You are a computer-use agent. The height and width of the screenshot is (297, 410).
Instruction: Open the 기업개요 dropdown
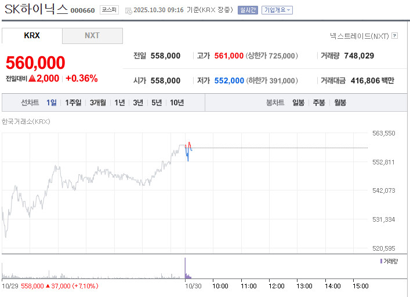(277, 10)
